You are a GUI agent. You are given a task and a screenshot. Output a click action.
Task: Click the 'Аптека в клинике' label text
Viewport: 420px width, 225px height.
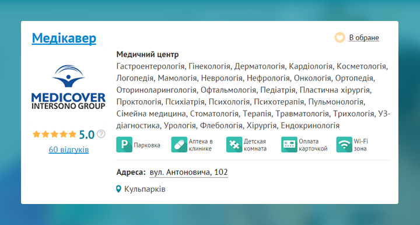(201, 145)
